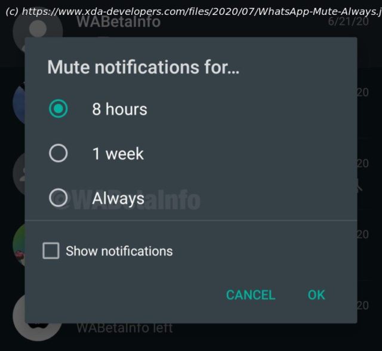
Task: Open the WABetaInfo chat title
Action: [x=119, y=21]
